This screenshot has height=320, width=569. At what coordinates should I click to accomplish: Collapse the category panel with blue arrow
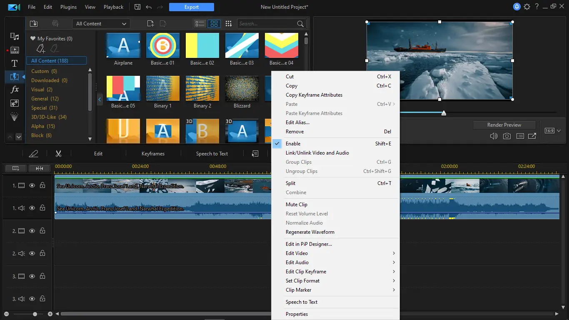[x=100, y=100]
